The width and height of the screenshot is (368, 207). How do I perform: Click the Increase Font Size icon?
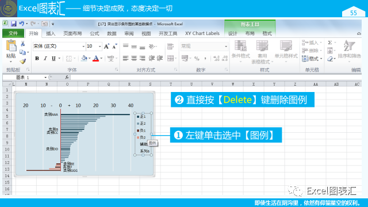point(106,46)
